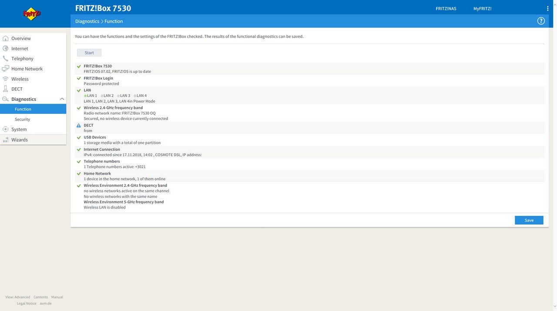
Task: Click the LAN Power Mode status text
Action: coord(120,101)
